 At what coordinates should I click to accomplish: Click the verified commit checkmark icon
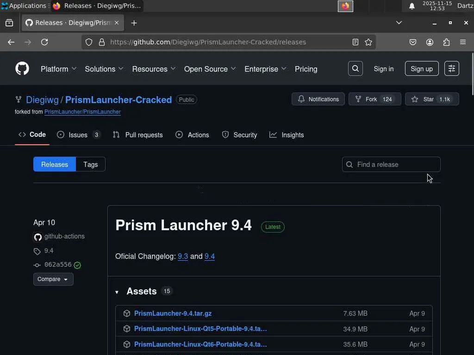(77, 265)
